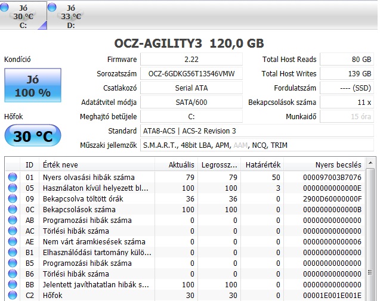Click power-on count value 11 x

[347, 102]
